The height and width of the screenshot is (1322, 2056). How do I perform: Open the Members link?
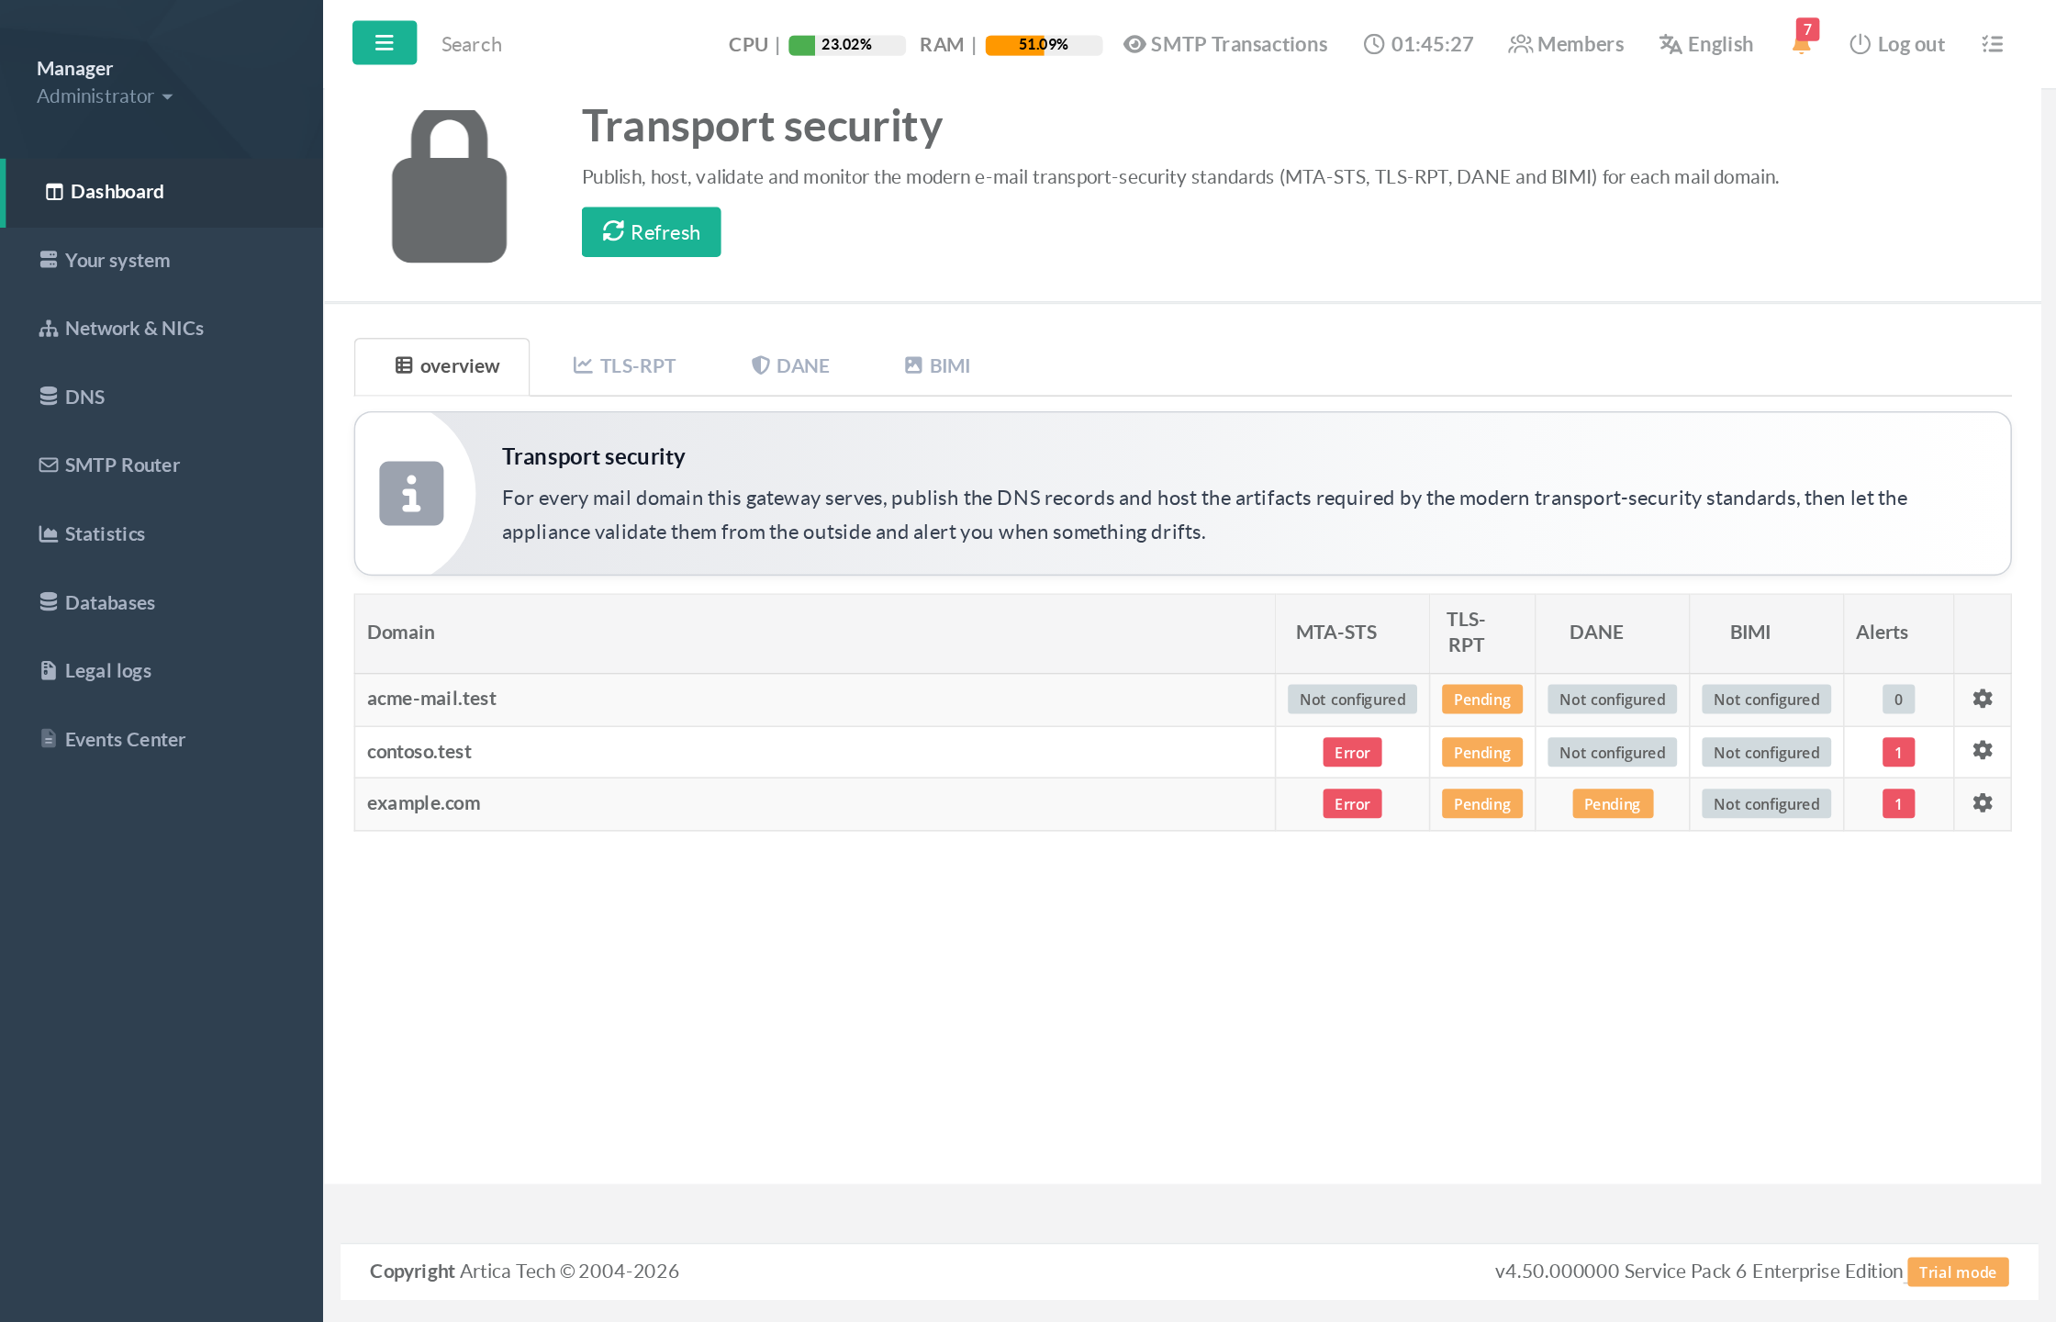[1566, 44]
